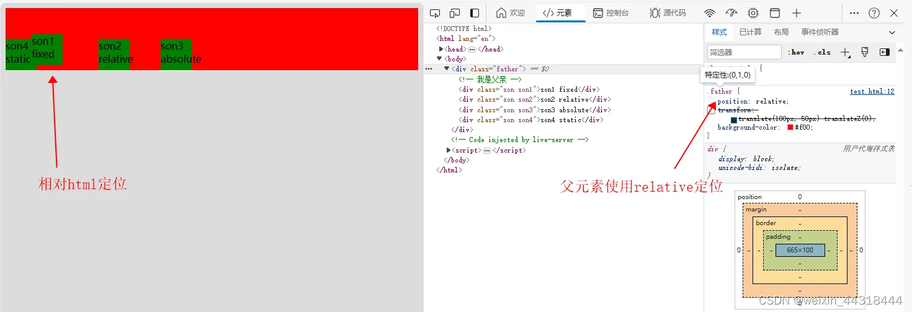Activate the inspect element picker tool
This screenshot has height=312, width=912.
pyautogui.click(x=435, y=13)
